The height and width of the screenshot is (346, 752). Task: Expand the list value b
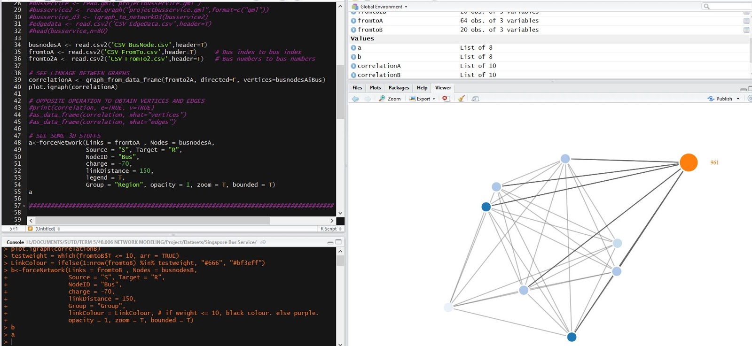point(353,57)
